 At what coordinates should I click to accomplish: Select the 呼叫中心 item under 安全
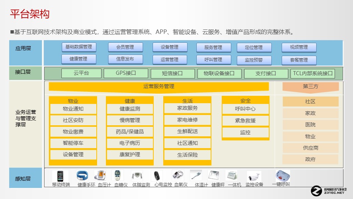(245, 109)
